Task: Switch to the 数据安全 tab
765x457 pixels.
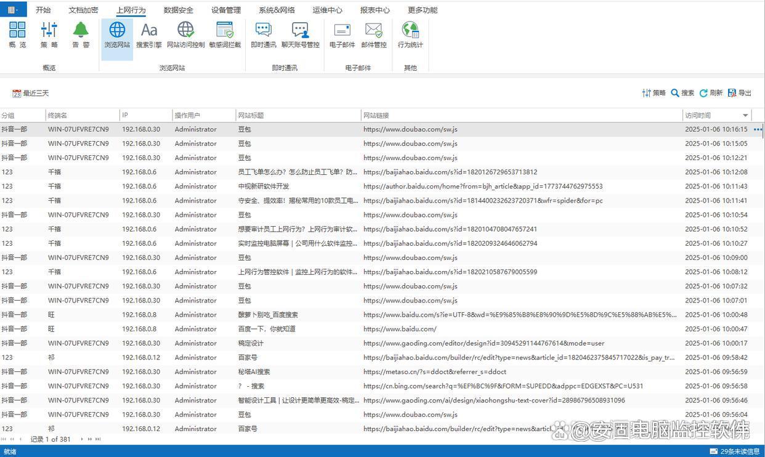Action: tap(178, 10)
